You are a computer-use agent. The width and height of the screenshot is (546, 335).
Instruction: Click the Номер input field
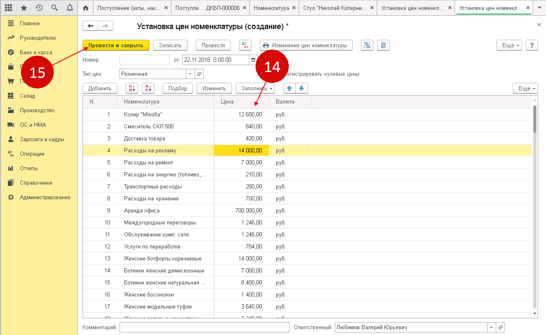point(144,60)
